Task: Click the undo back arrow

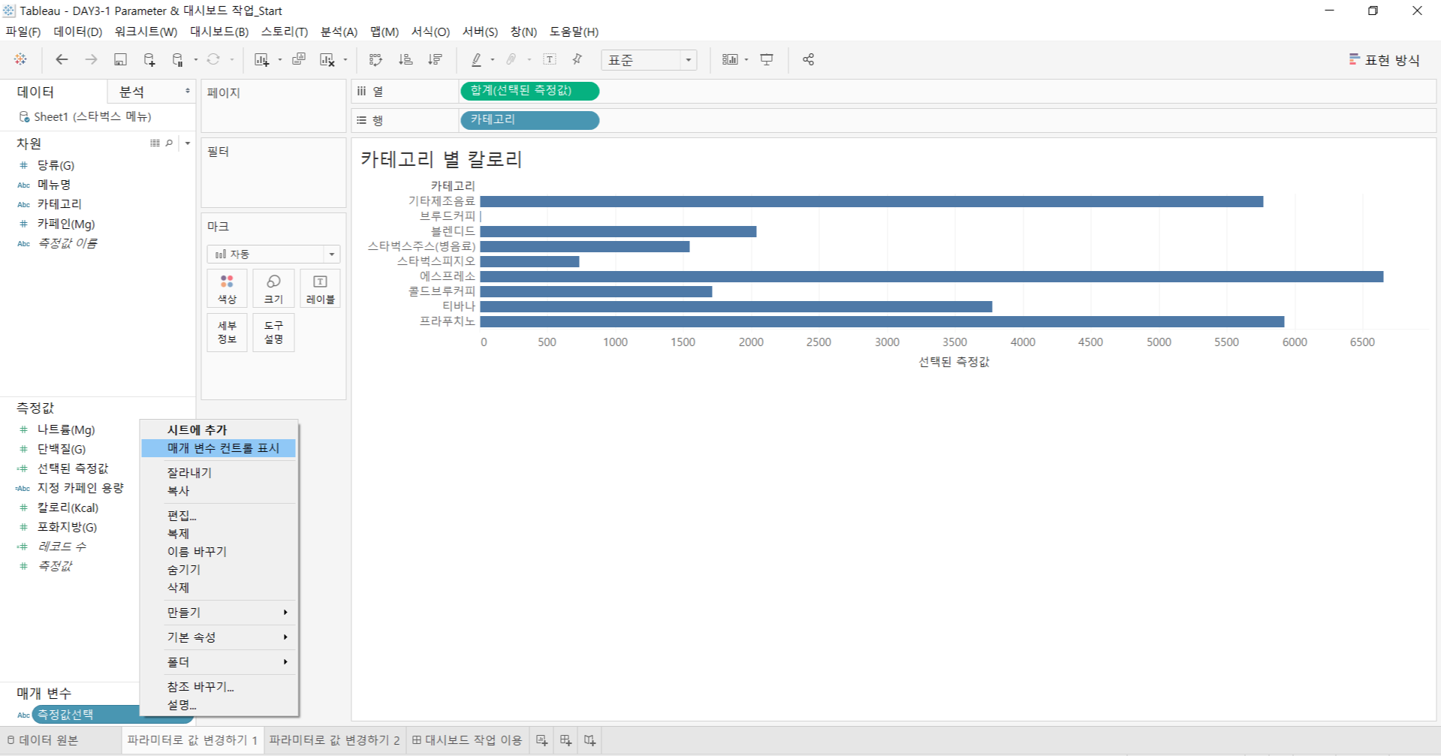Action: pyautogui.click(x=62, y=59)
